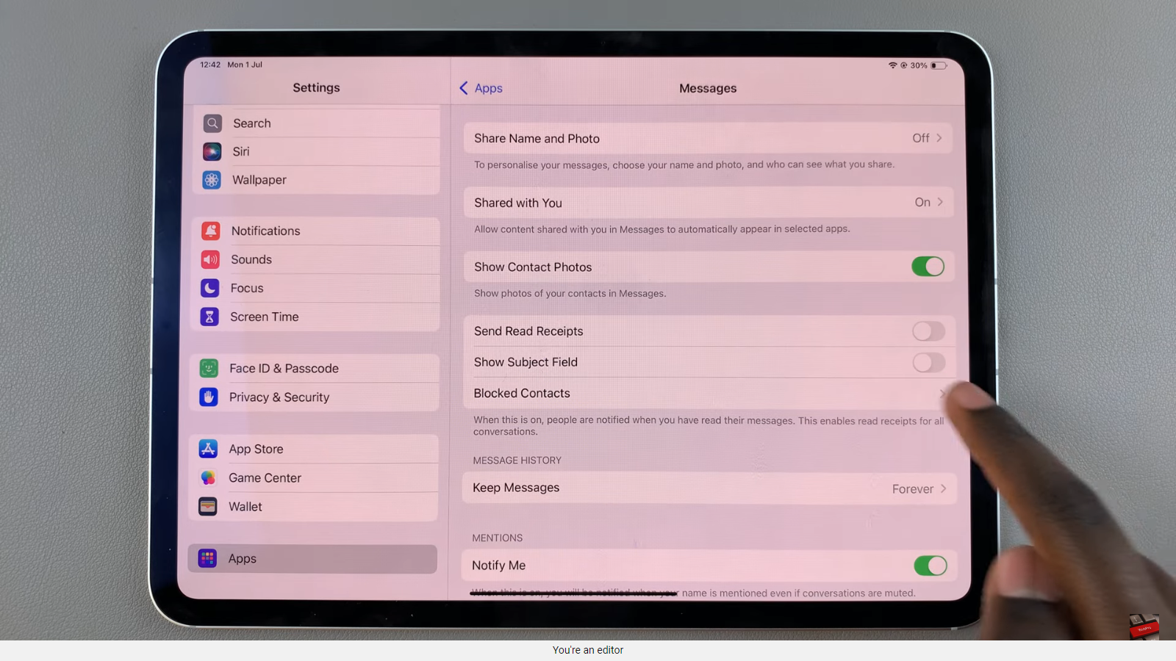Tap the red Notifications bell icon
Image resolution: width=1176 pixels, height=661 pixels.
[x=211, y=231]
